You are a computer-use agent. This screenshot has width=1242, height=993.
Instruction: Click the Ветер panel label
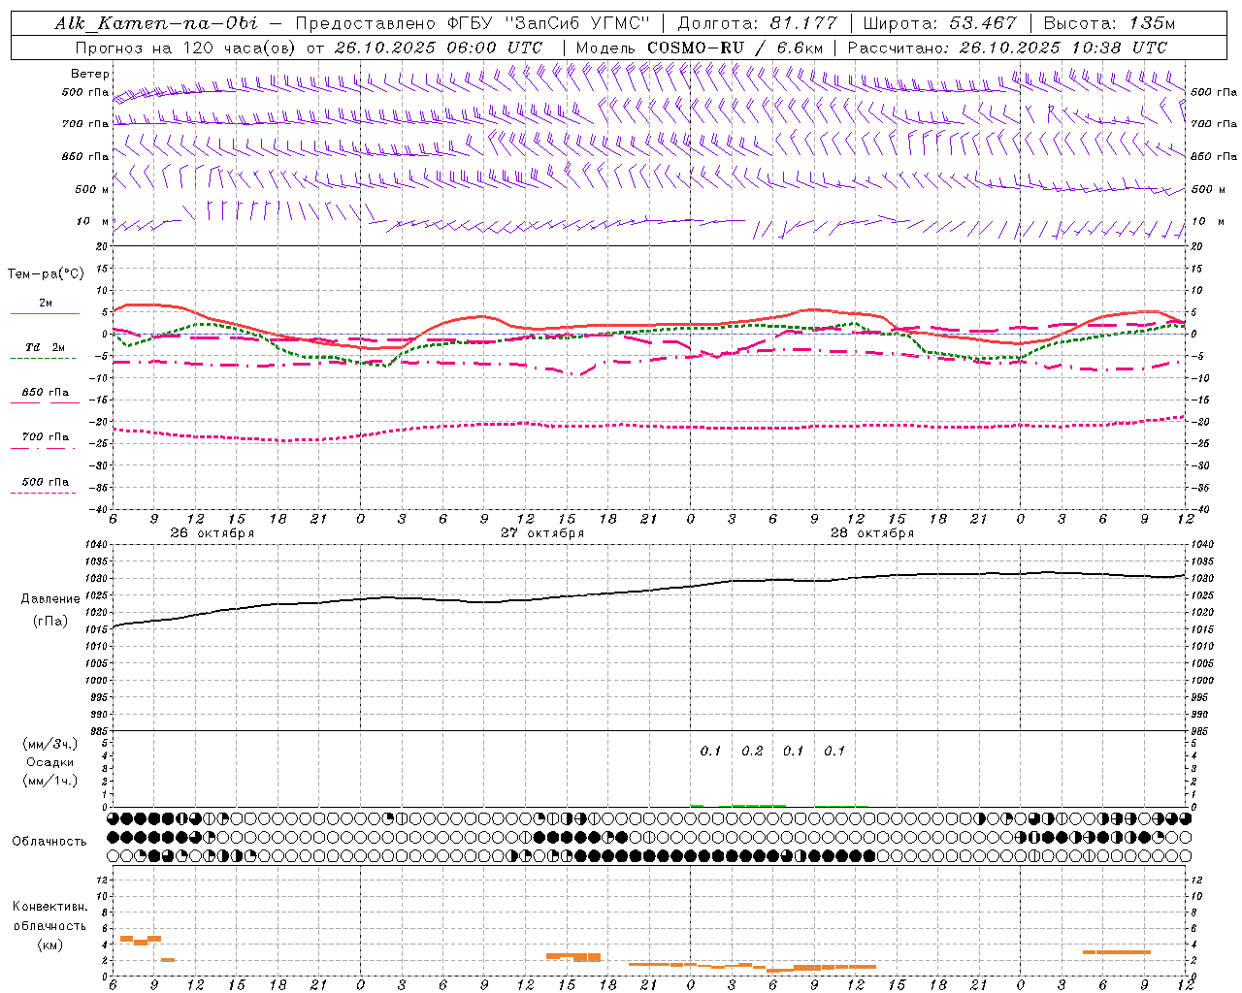pyautogui.click(x=90, y=74)
